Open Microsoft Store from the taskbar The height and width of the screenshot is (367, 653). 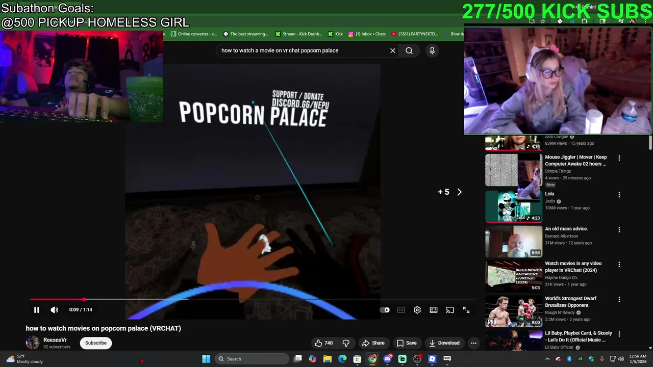point(358,359)
